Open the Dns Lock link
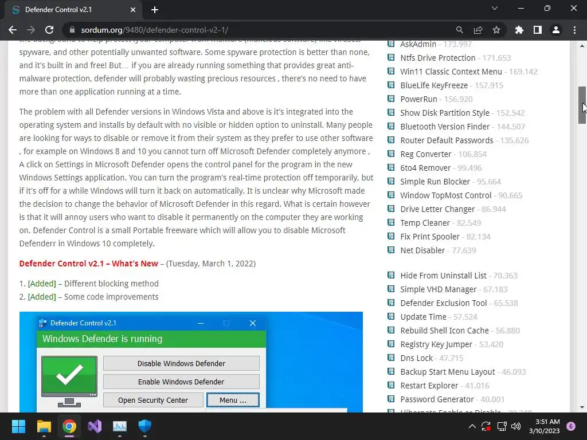The width and height of the screenshot is (587, 440). point(416,359)
